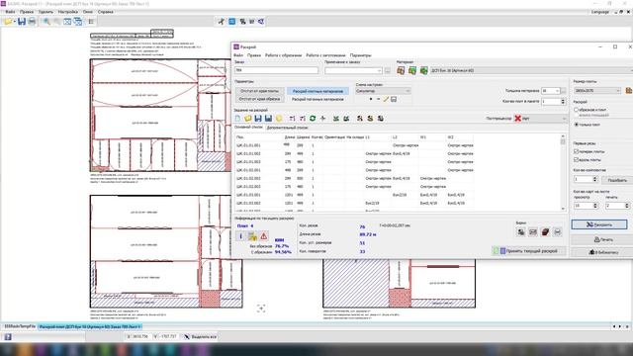Select SSSBazisTempFile document tab at bottom
Image resolution: width=633 pixels, height=356 pixels.
click(x=20, y=326)
